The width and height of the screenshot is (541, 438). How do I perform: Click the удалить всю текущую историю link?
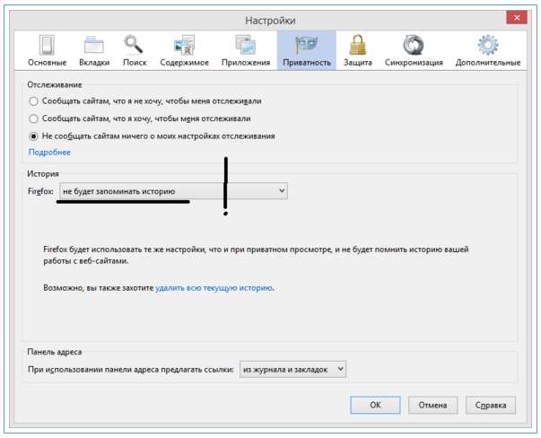[x=214, y=288]
